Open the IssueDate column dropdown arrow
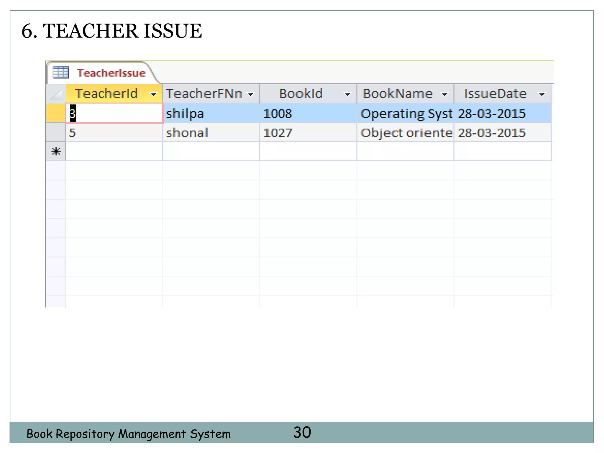The height and width of the screenshot is (453, 604). 541,94
